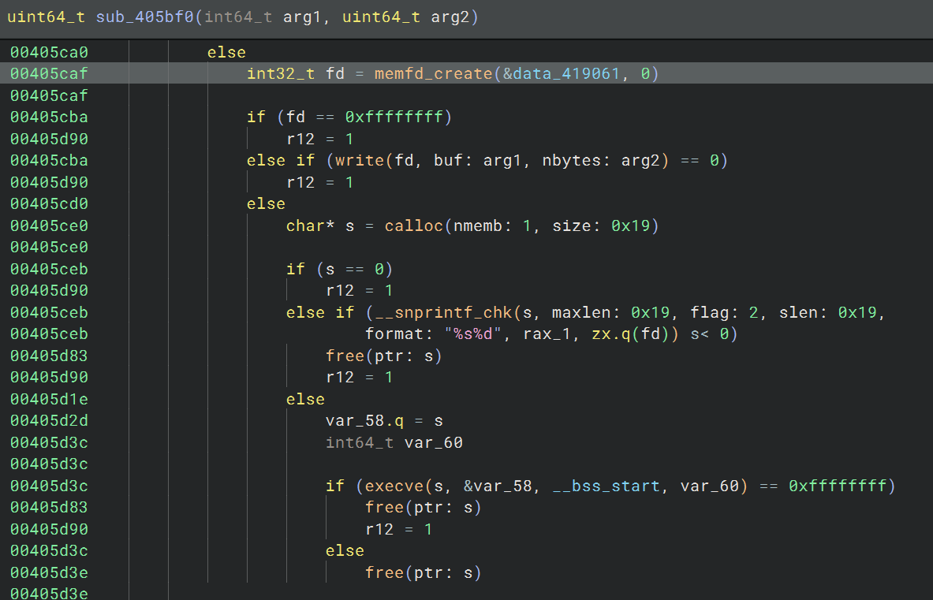Select the function name sub_405bf0
The height and width of the screenshot is (600, 933).
[x=146, y=15]
